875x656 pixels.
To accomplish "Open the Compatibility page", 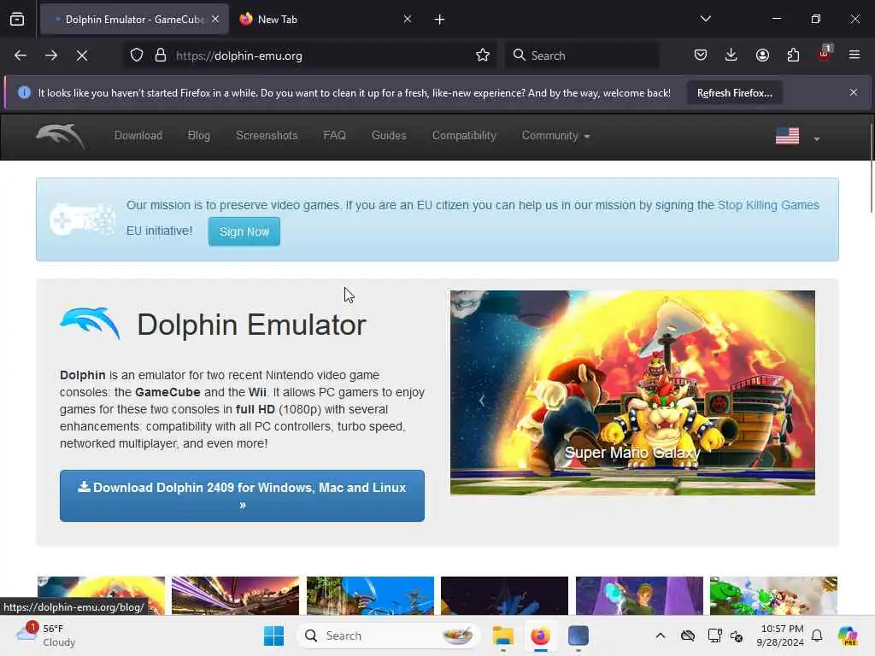I will (464, 136).
